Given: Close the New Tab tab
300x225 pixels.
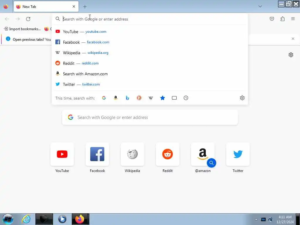Looking at the screenshot, I should click(74, 6).
